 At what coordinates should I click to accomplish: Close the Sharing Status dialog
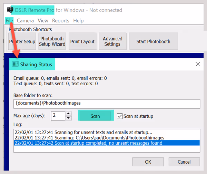(x=198, y=64)
